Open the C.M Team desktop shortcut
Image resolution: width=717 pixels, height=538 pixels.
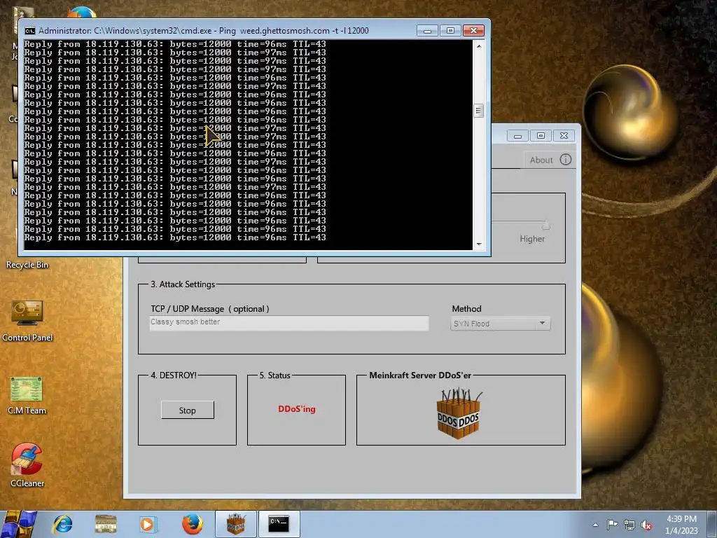tap(27, 395)
